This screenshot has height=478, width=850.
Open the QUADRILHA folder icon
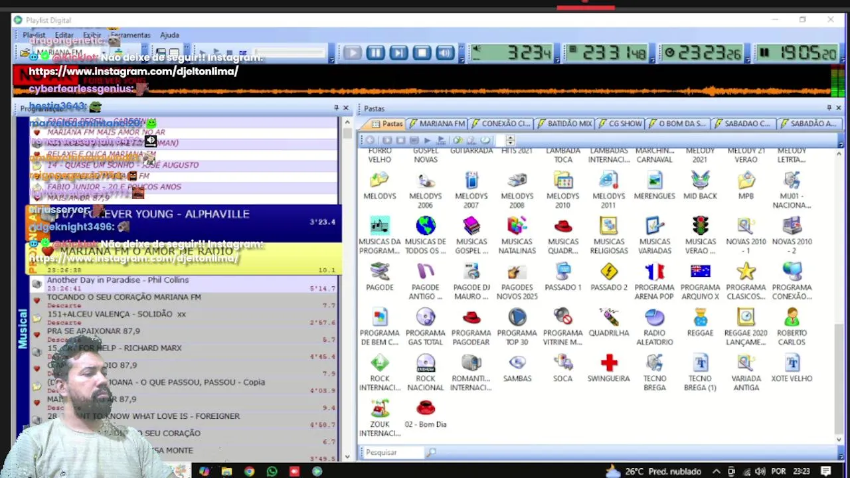(609, 323)
